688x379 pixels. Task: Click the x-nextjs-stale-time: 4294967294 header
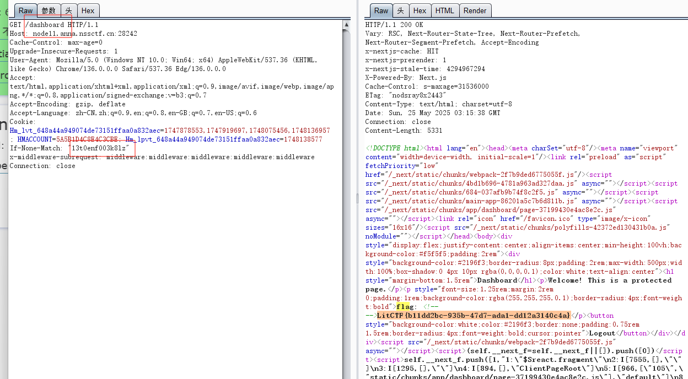425,69
